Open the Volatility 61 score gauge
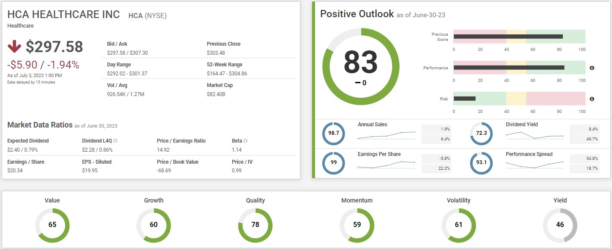The height and width of the screenshot is (249, 612). (459, 225)
